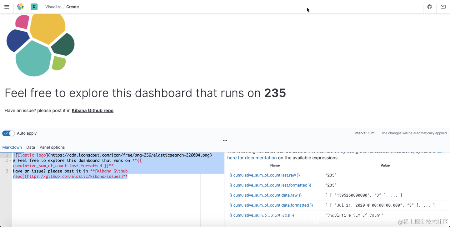Click the dashboard heading ending in 235

click(x=145, y=93)
